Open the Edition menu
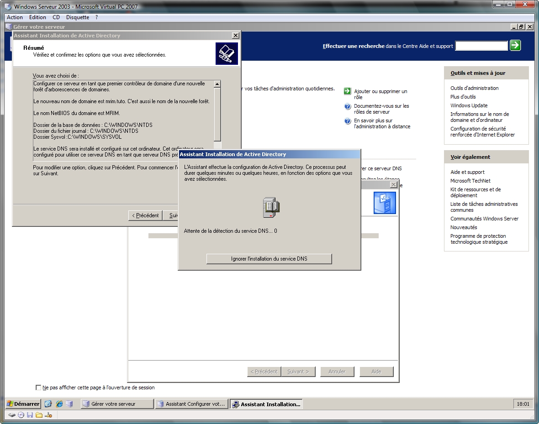539x424 pixels. (37, 17)
